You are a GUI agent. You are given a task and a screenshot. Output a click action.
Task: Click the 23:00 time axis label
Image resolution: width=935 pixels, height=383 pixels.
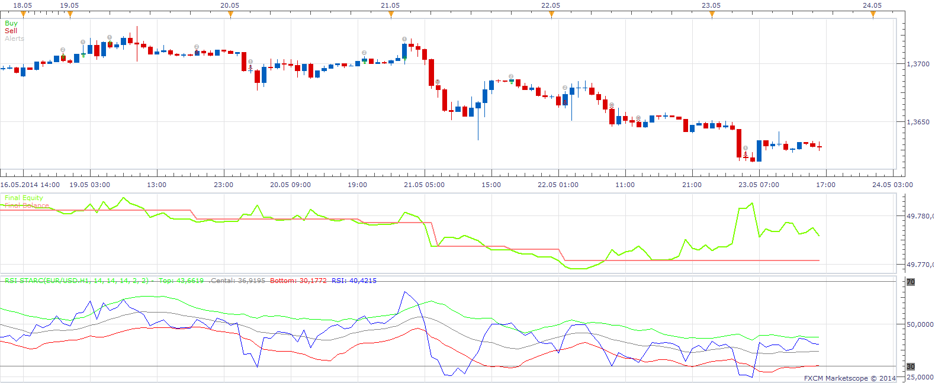[223, 185]
